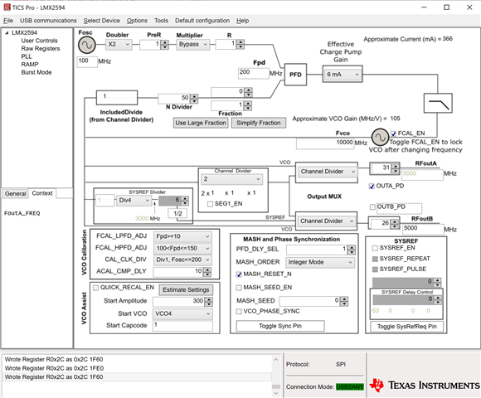Open the FCAL_HPFD_ADJ dropdown
Viewport: 481px width, 398px height.
click(182, 248)
